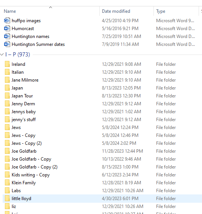Image resolution: width=202 pixels, height=214 pixels.
Task: Select Joe Goldfarb - Copy (2) folder name
Action: (x=35, y=167)
